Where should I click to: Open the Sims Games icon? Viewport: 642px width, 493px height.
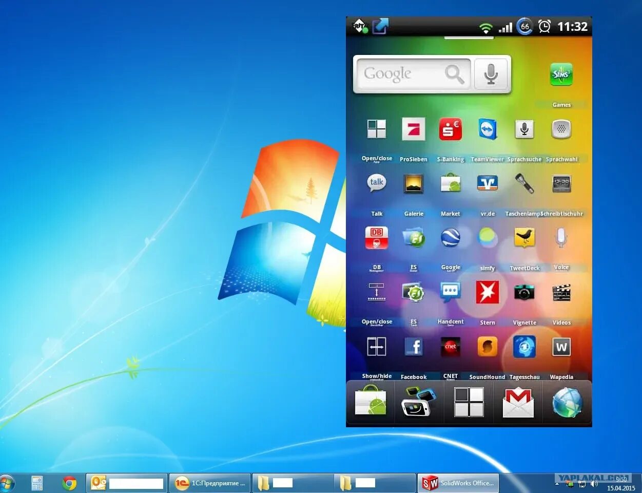(x=561, y=74)
